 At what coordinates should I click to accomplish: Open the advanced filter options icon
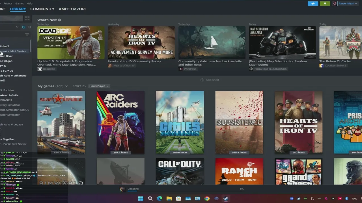click(x=27, y=34)
